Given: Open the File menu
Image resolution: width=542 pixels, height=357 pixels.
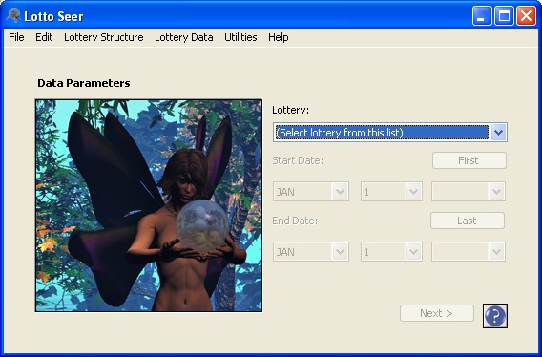Looking at the screenshot, I should 16,37.
